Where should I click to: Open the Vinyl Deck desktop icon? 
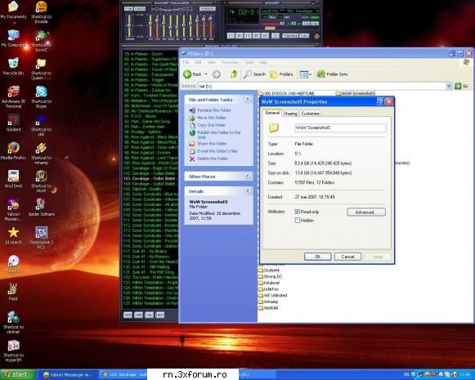pyautogui.click(x=13, y=179)
